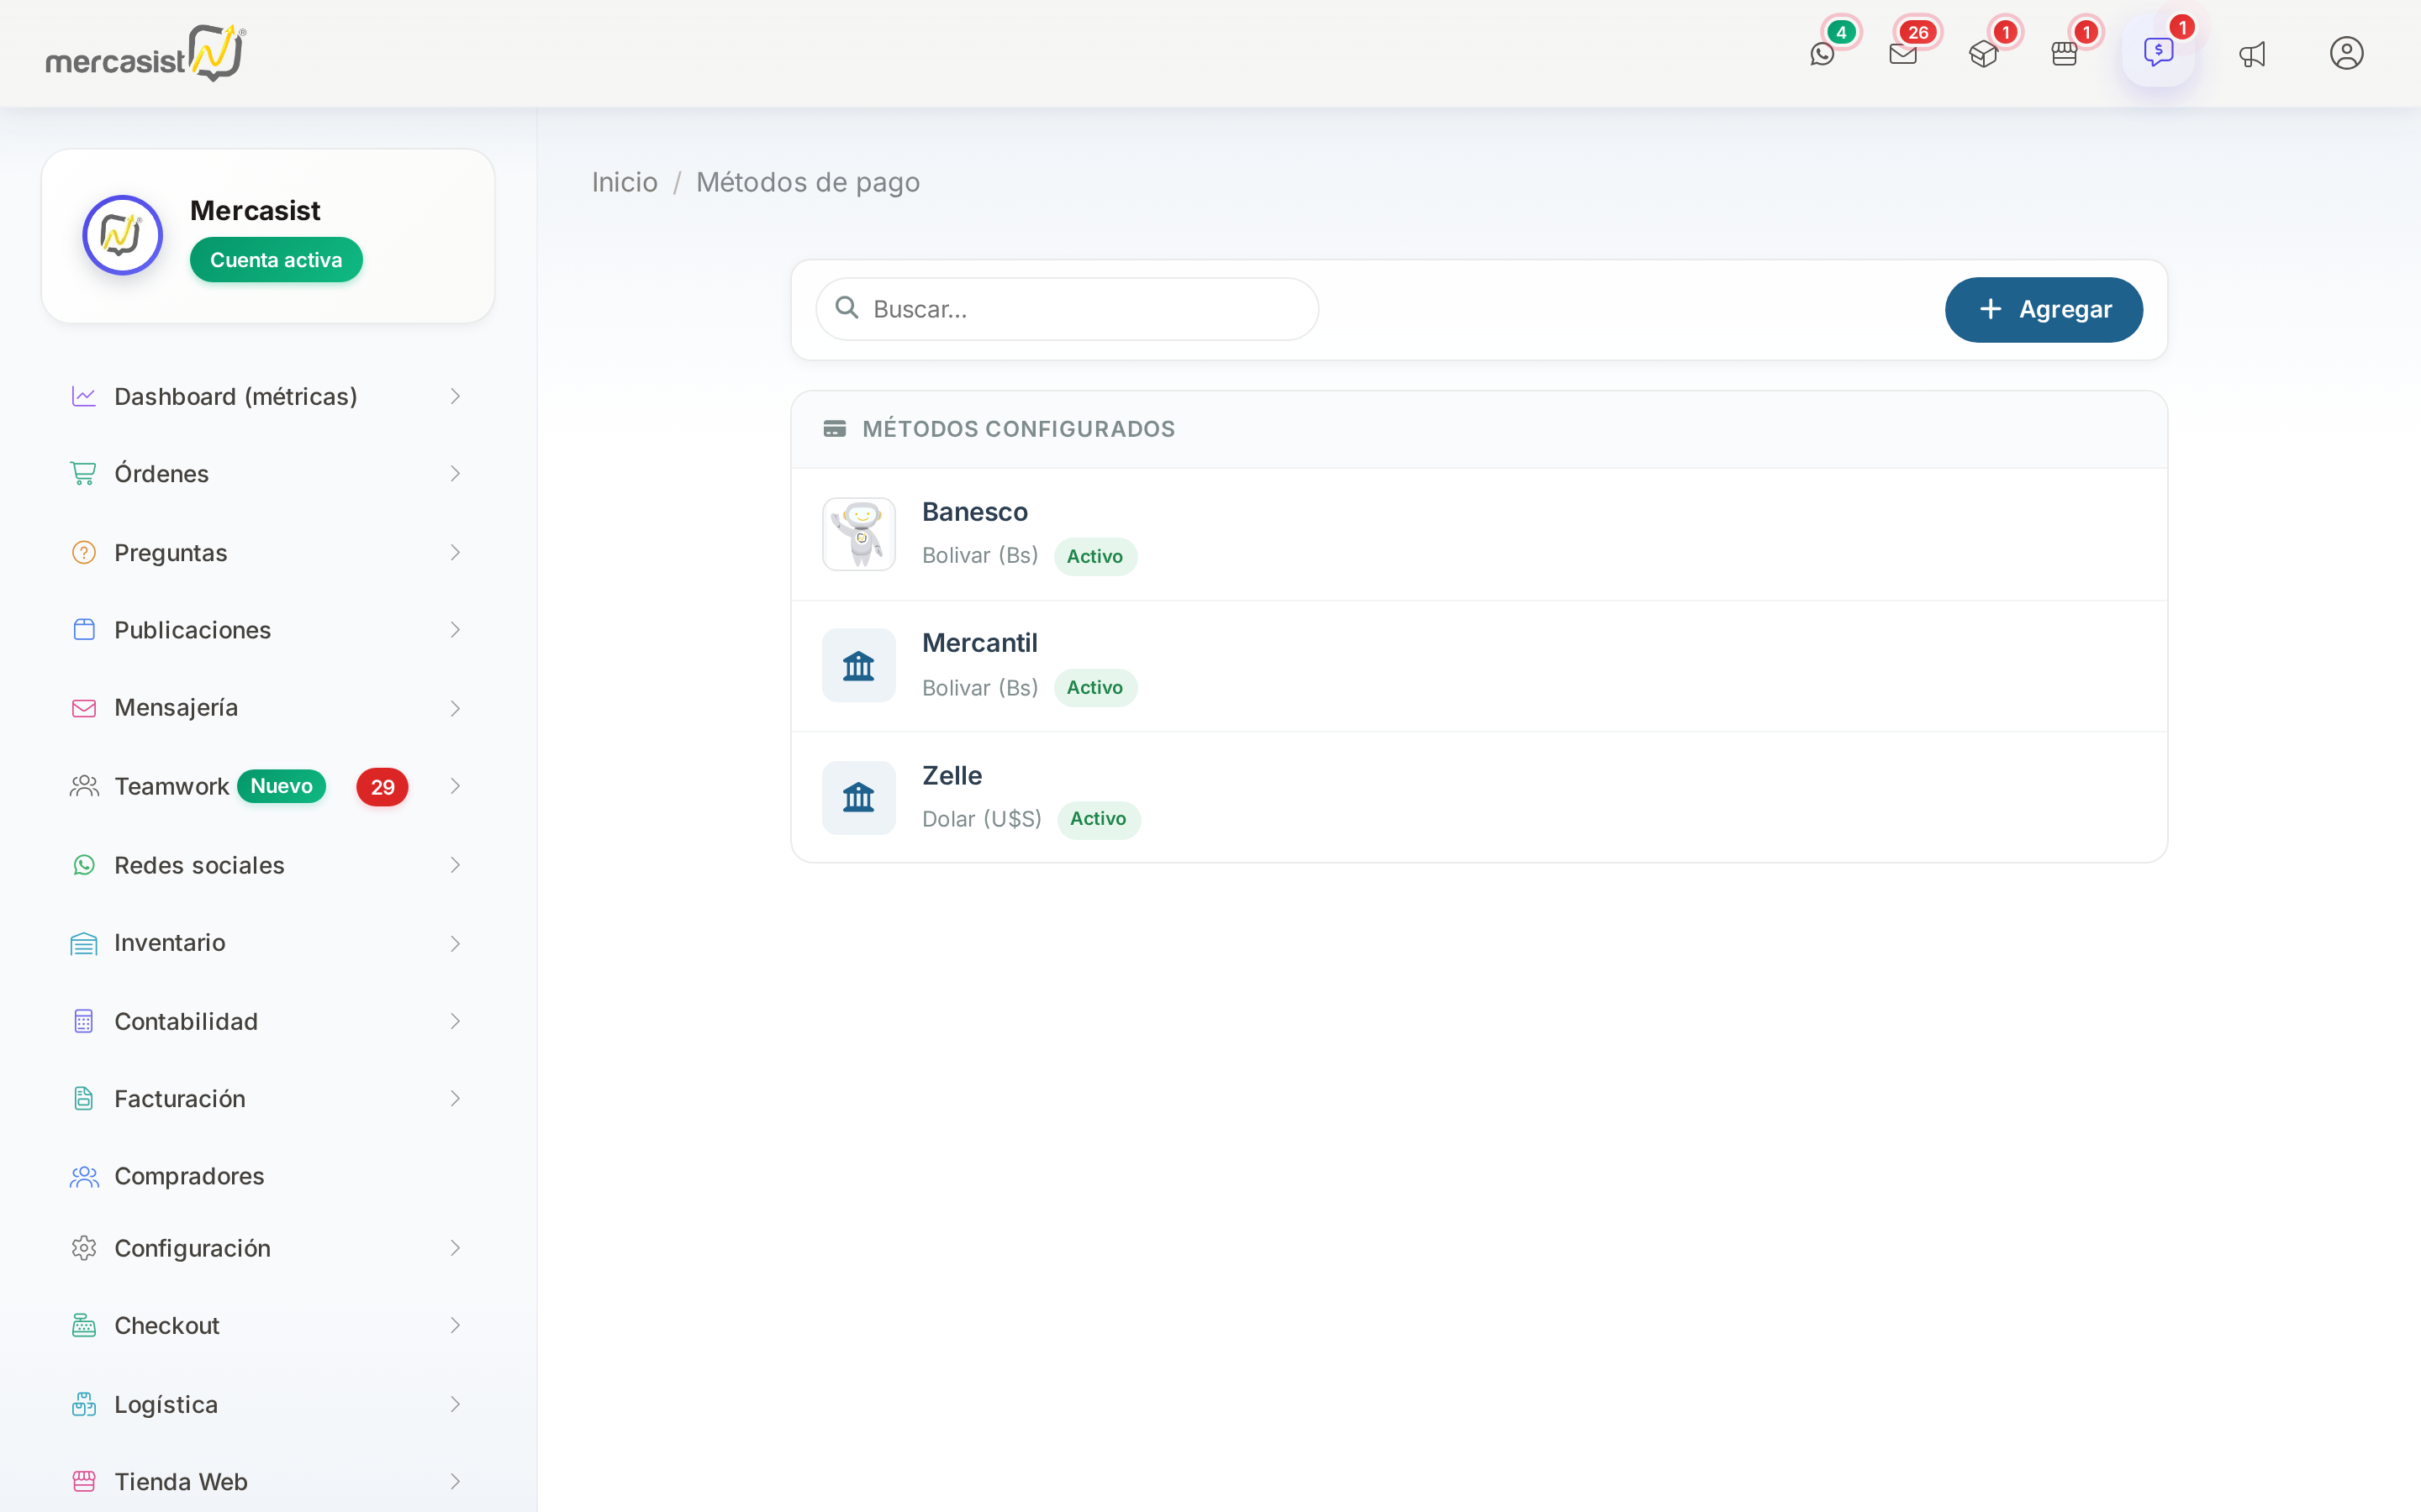Screen dimensions: 2421x1512
Task: Expand the Logística chevron
Action: (x=455, y=1405)
